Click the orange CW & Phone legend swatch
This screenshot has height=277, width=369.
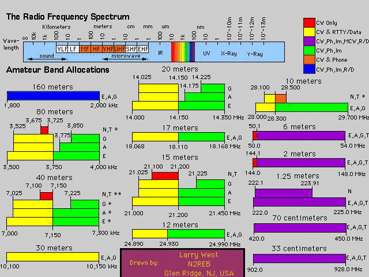point(309,60)
